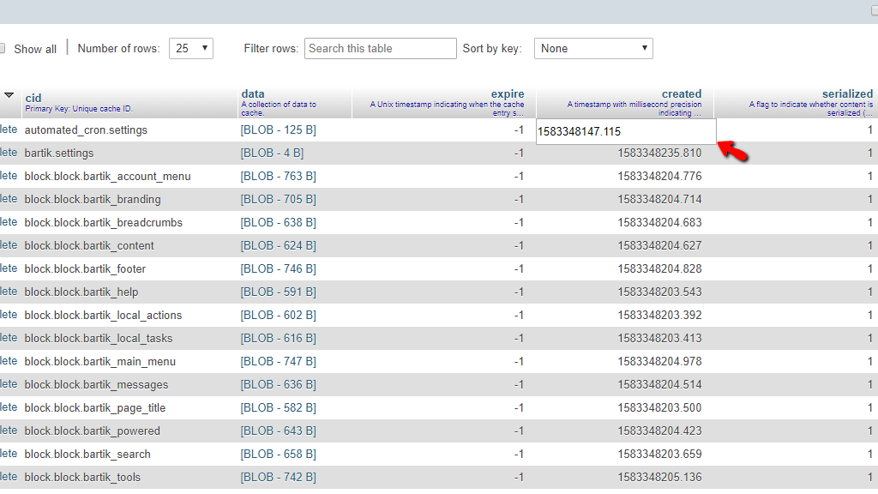Image resolution: width=878 pixels, height=494 pixels.
Task: Open BLOB - 658 B link
Action: pos(279,454)
